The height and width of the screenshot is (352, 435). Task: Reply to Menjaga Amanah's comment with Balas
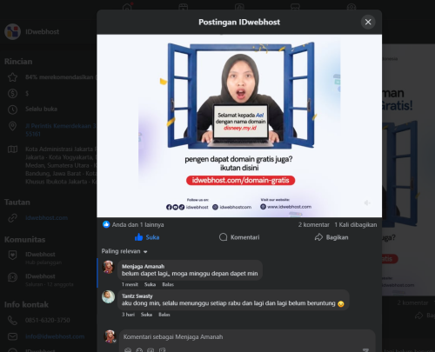point(168,284)
